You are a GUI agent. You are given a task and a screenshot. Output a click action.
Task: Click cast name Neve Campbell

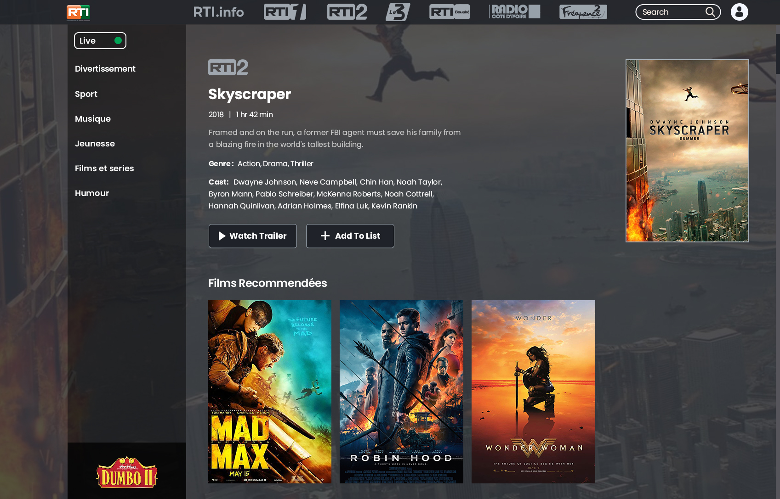pos(328,182)
